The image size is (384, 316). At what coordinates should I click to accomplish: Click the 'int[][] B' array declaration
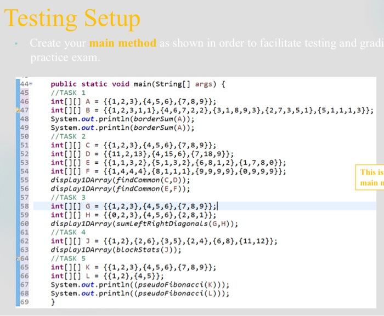[212, 110]
